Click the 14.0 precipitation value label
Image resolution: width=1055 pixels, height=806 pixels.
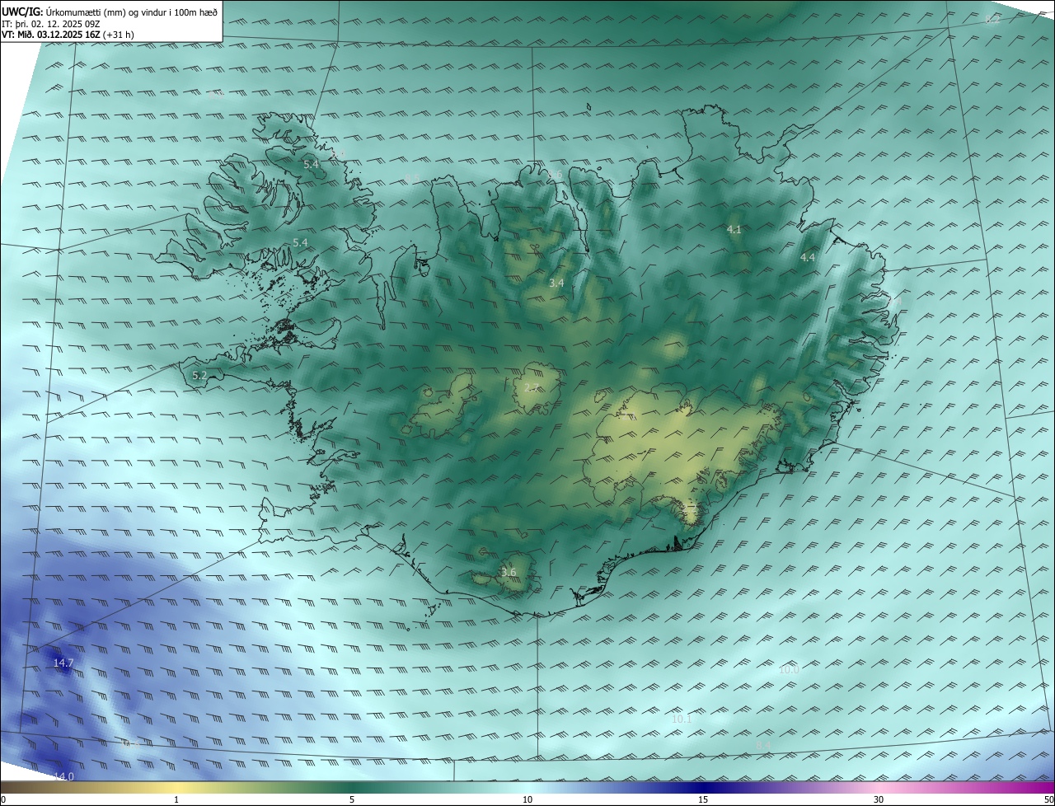tap(63, 776)
